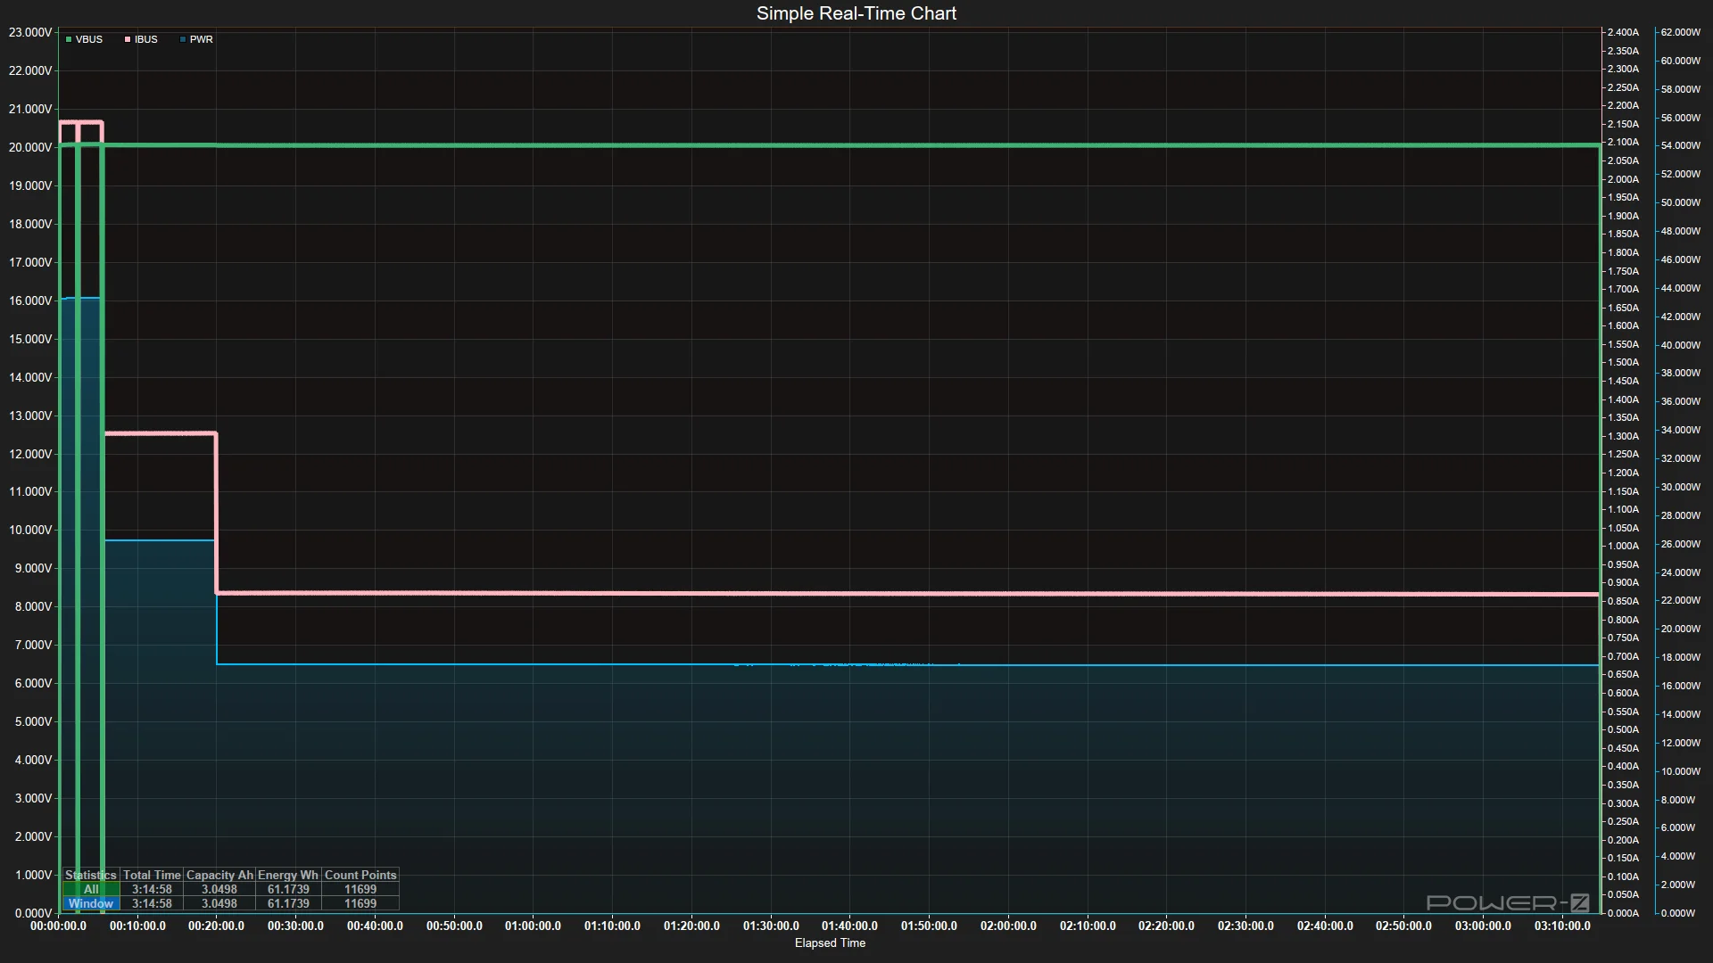Click the 0.000W power axis tick
Image resolution: width=1713 pixels, height=963 pixels.
pyautogui.click(x=1677, y=913)
